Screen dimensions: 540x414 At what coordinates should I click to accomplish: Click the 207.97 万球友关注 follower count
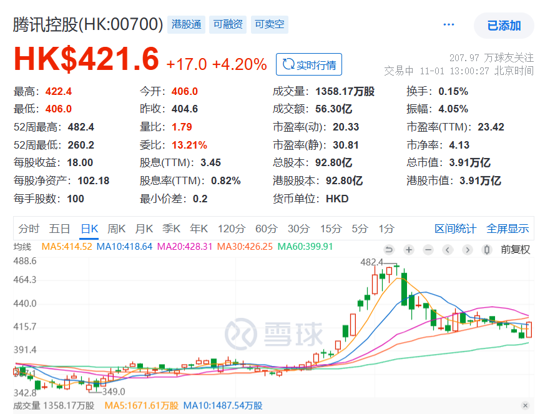click(x=491, y=57)
